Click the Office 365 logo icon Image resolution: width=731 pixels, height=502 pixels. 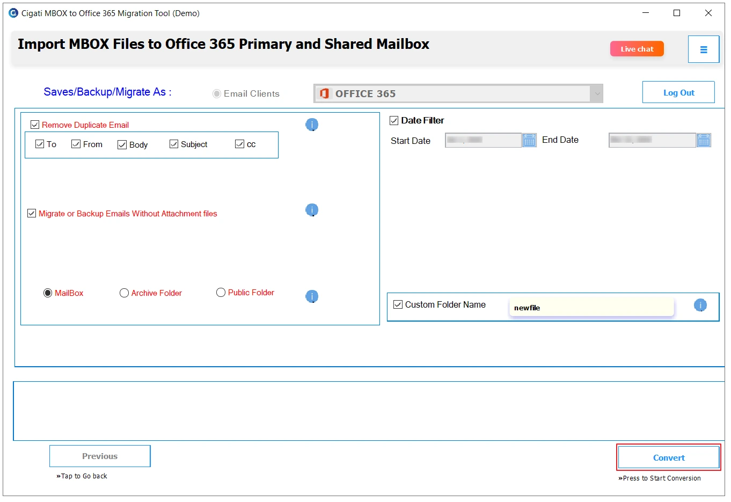pyautogui.click(x=324, y=93)
